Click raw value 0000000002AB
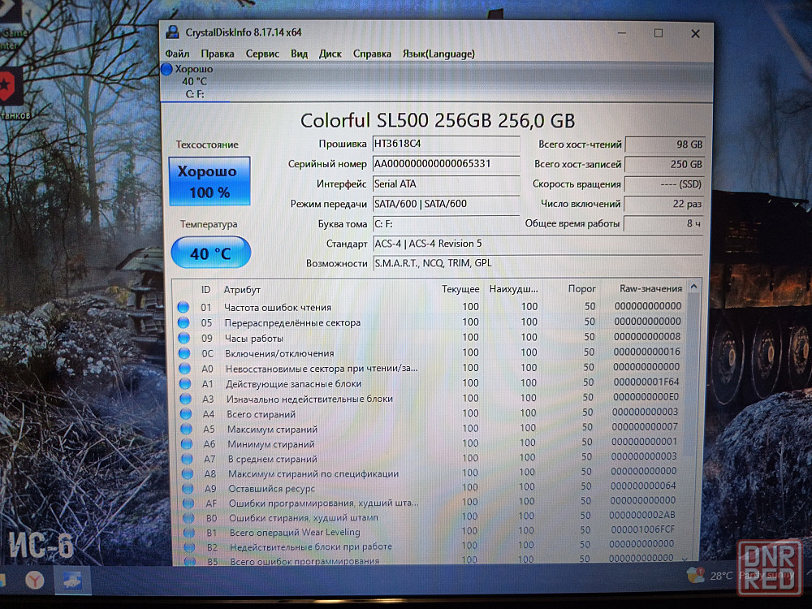 pyautogui.click(x=642, y=515)
